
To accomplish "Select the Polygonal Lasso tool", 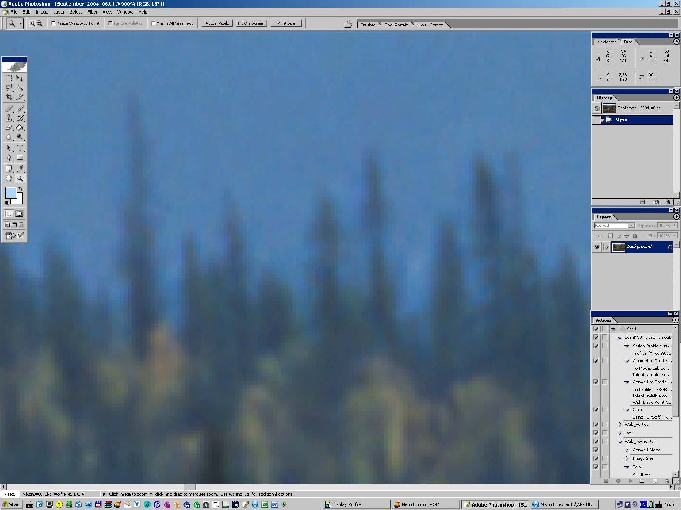I will (x=9, y=88).
